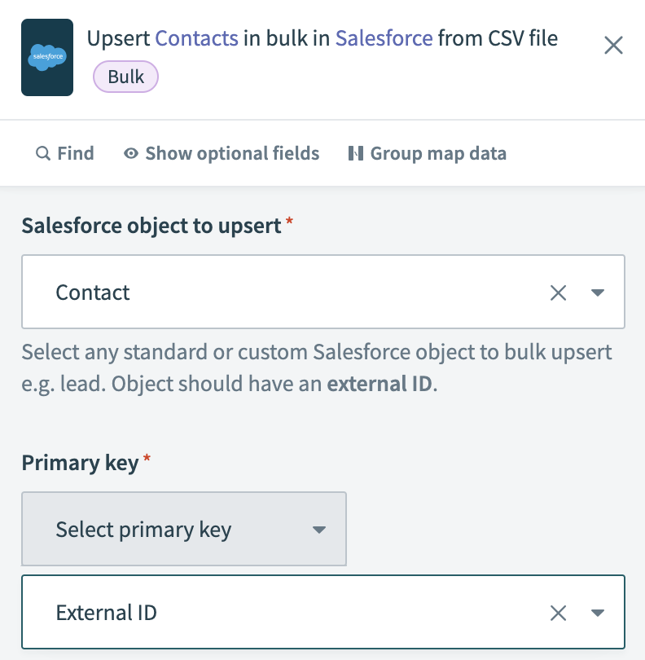This screenshot has height=660, width=645.
Task: Expand the Salesforce object dropdown arrow
Action: (598, 293)
